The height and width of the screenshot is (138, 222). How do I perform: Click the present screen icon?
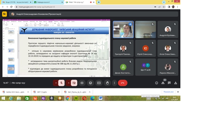point(99,83)
